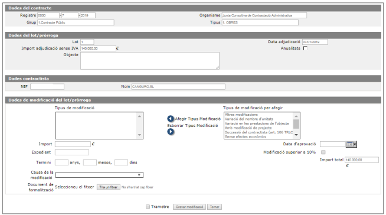Select 'Amb modificació de projecte' in the list

pyautogui.click(x=248, y=128)
